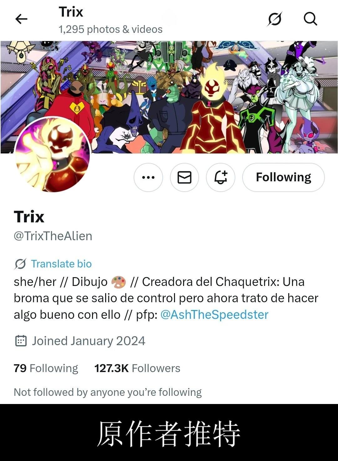The width and height of the screenshot is (338, 461).
Task: Click the Trix title in header
Action: [71, 12]
